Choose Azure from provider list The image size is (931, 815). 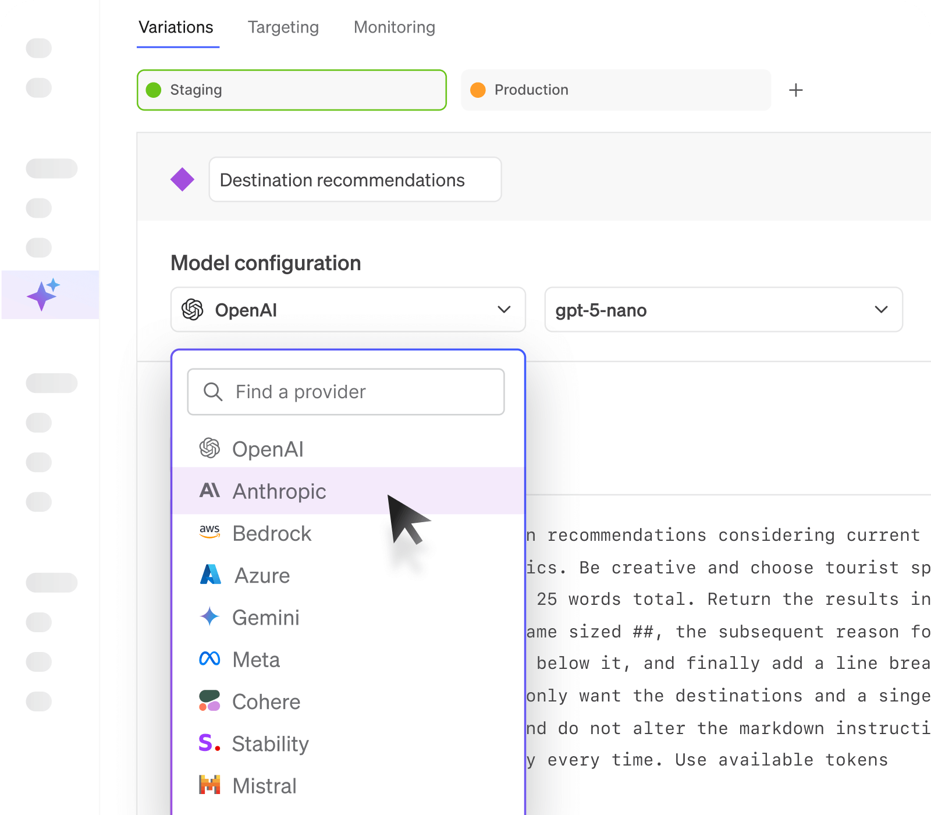(349, 575)
